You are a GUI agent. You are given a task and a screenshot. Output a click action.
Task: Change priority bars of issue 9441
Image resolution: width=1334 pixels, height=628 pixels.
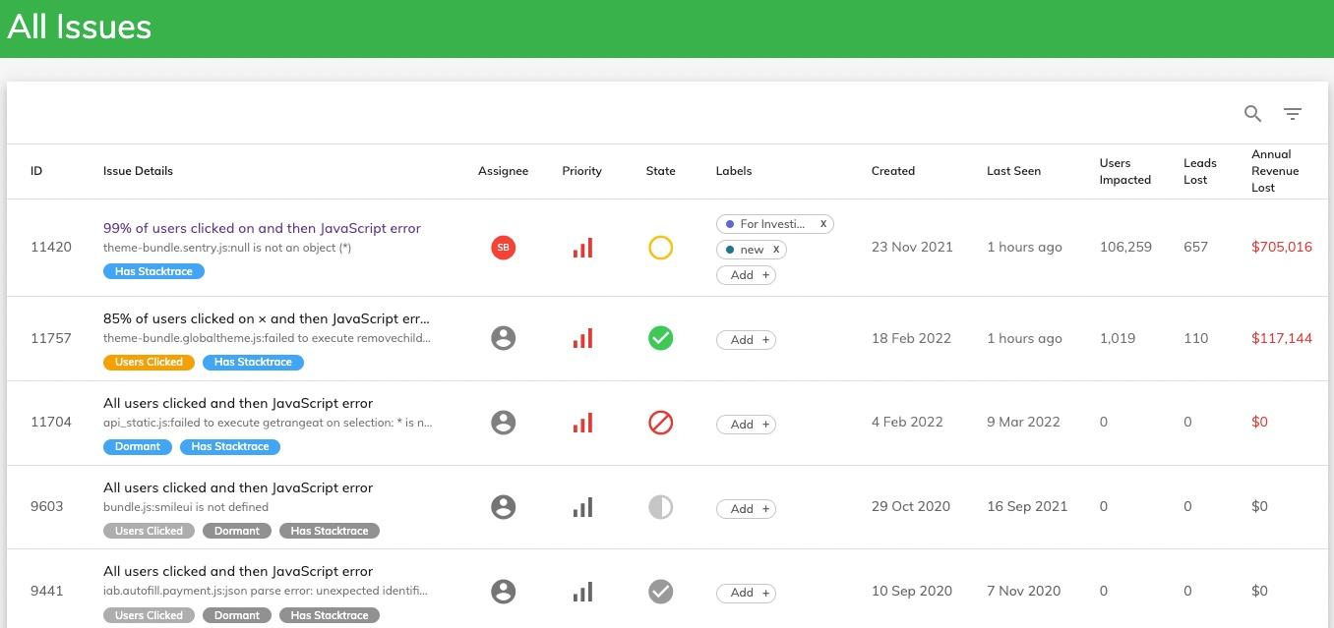coord(582,592)
